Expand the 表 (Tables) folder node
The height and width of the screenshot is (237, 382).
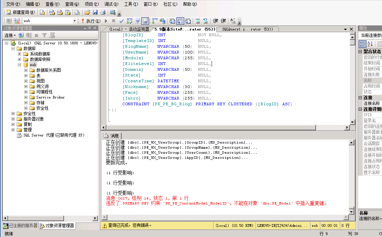click(26, 76)
